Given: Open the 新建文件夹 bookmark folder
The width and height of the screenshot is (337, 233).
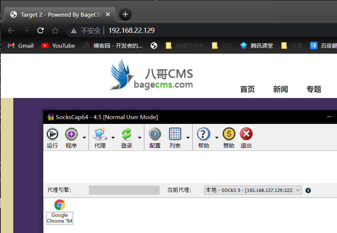Looking at the screenshot, I should tap(185, 45).
